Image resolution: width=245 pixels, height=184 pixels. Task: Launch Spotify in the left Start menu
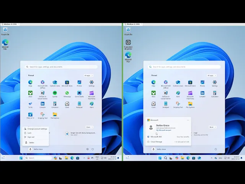[x=55, y=94]
